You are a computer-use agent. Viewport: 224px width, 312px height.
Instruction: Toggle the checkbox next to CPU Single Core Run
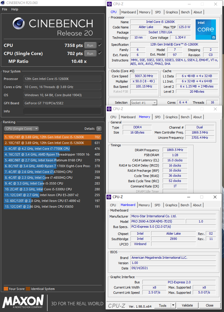[x=100, y=53]
